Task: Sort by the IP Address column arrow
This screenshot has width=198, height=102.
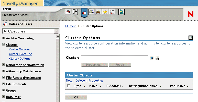Action: tap(123, 86)
